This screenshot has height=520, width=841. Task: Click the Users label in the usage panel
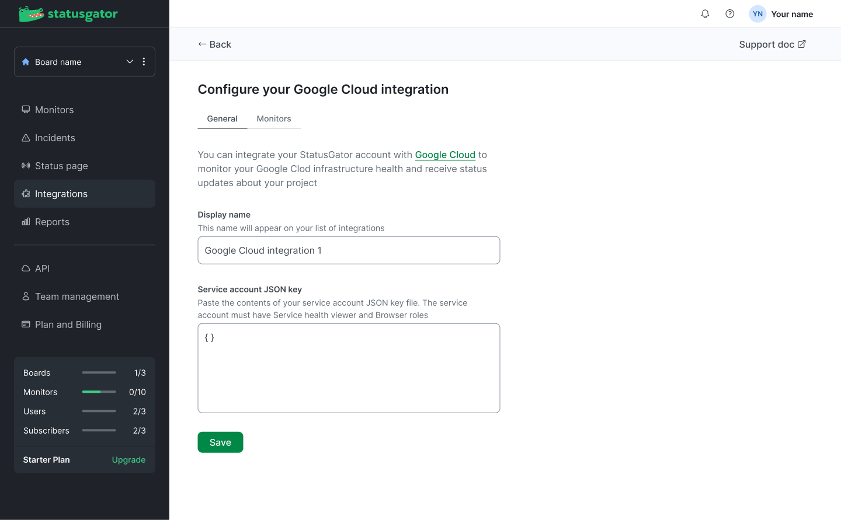click(34, 411)
